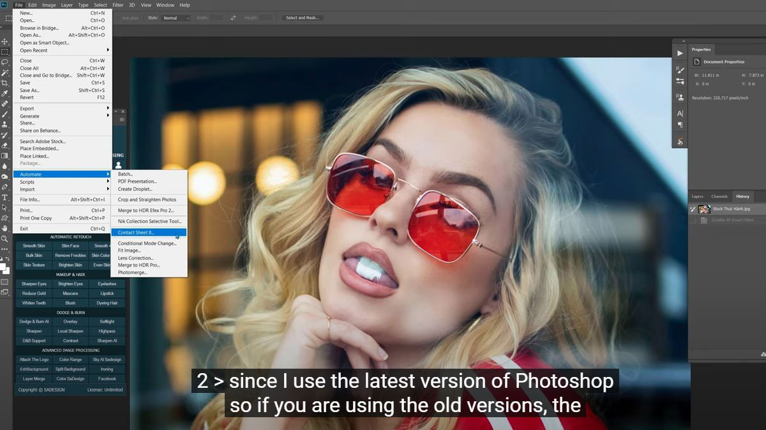Open the Actions play icon panel
Viewport: 766px width, 430px height.
tap(680, 53)
